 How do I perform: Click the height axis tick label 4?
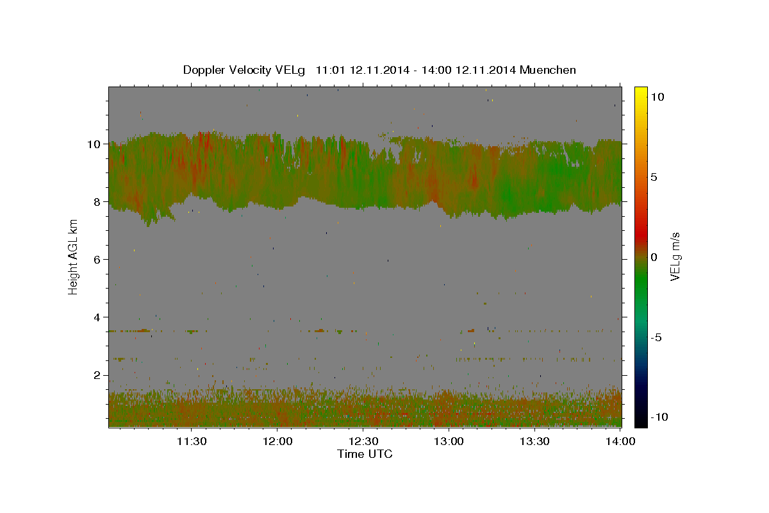click(x=99, y=317)
